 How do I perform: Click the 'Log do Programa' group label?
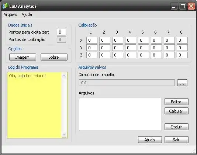click(23, 67)
